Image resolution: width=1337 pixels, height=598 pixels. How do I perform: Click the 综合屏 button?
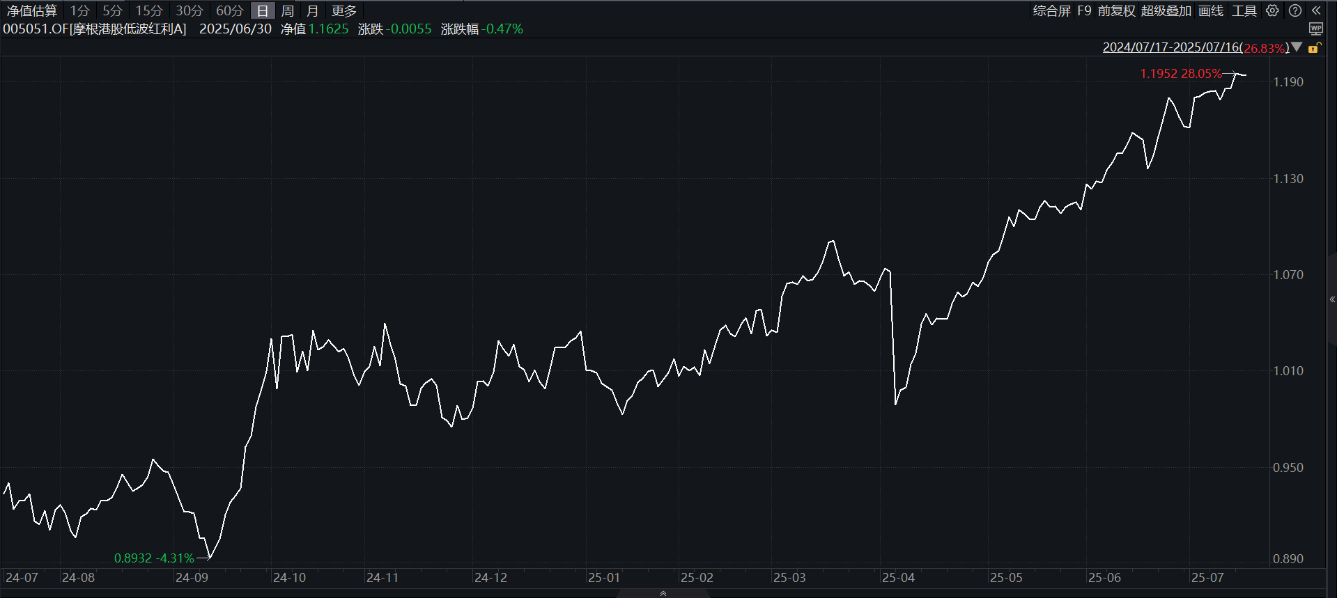pos(1052,10)
